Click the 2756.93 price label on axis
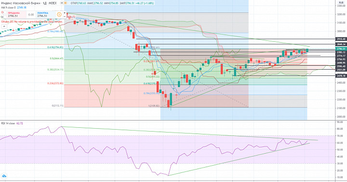347x182 pixels. point(341,60)
